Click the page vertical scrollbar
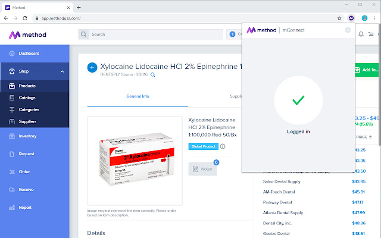The width and height of the screenshot is (381, 238). click(380, 85)
